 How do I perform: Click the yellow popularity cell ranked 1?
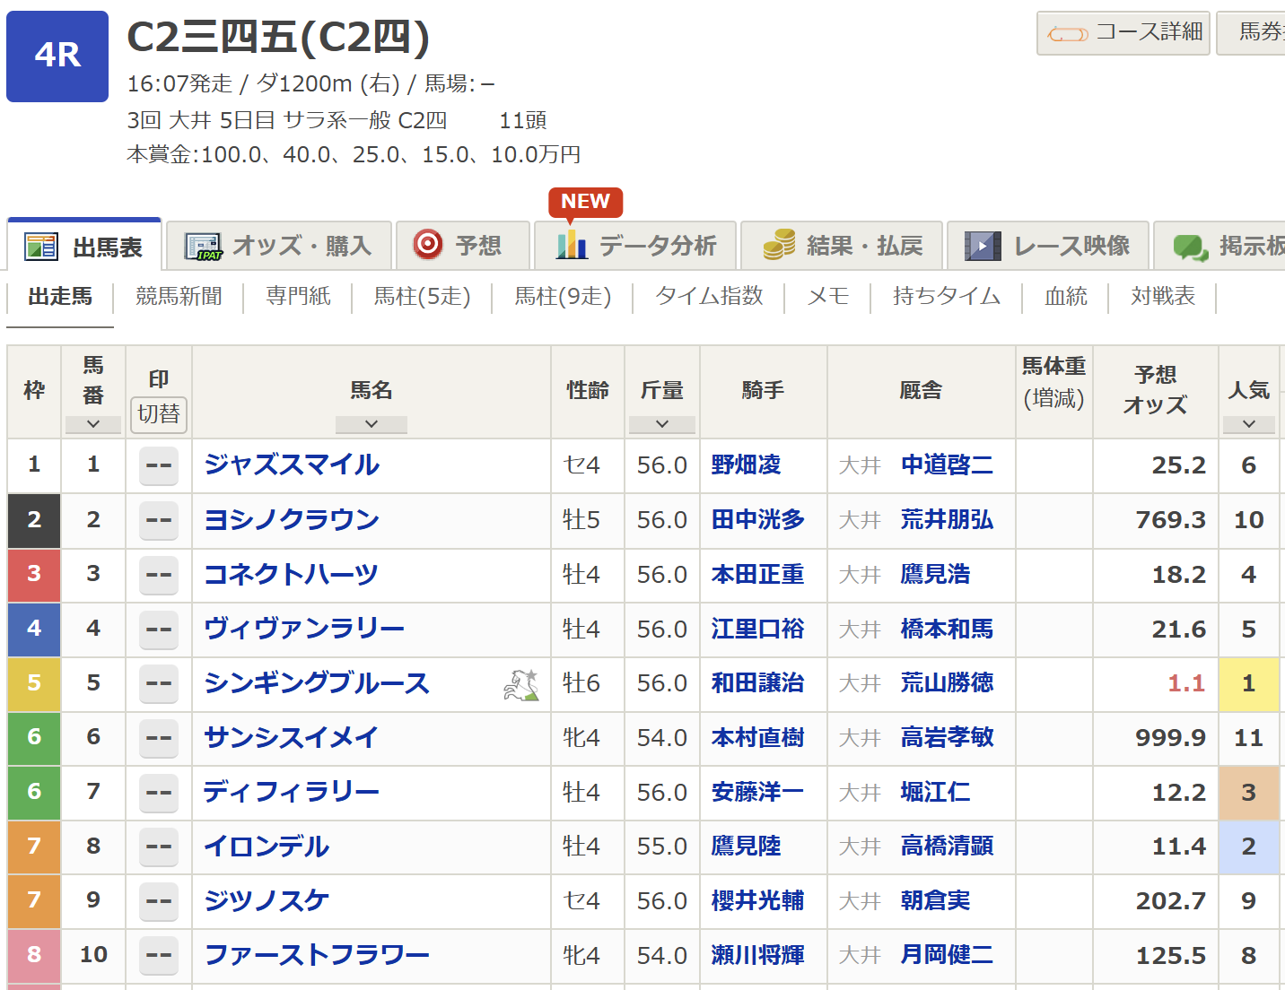pos(1248,684)
